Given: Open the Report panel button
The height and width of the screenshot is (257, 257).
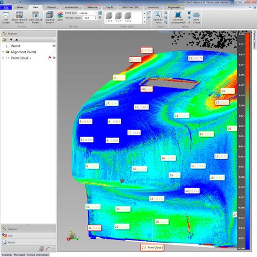Looking at the screenshot, I should pyautogui.click(x=29, y=242).
